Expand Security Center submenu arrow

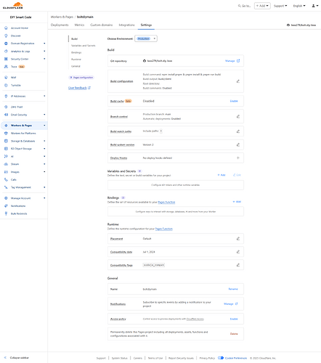tap(44, 59)
